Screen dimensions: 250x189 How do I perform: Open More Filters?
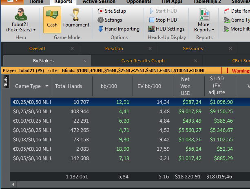tap(237, 29)
